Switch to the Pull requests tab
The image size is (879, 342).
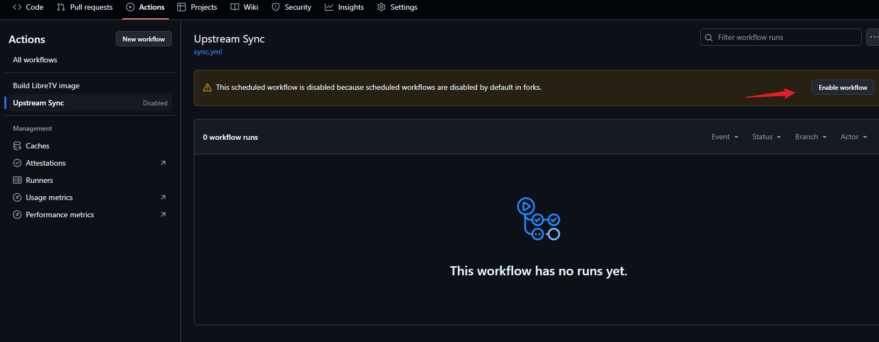coord(85,7)
